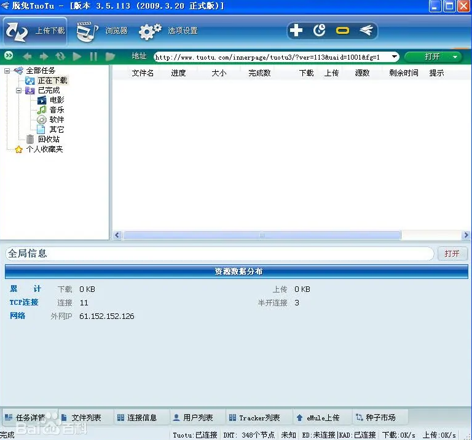Collapse the 全部任务 tree node
Screen dimensions: 472x440
(7, 71)
